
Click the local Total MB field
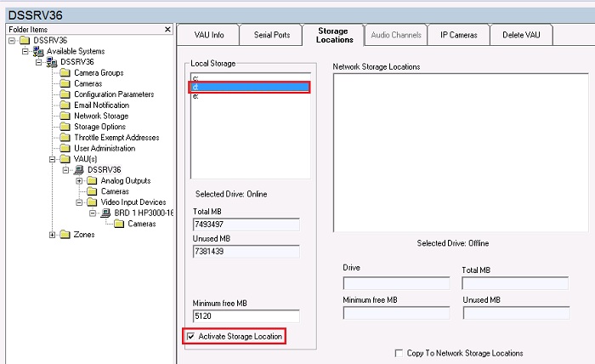pos(246,225)
